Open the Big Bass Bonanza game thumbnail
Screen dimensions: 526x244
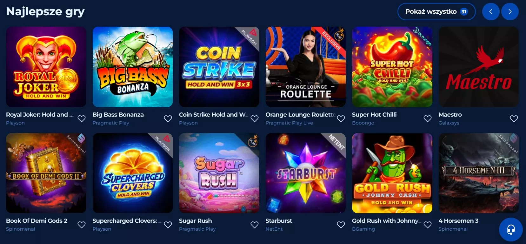133,67
